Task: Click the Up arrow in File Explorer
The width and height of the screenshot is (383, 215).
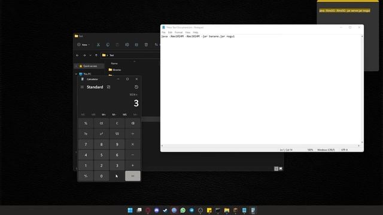Action: (96, 56)
